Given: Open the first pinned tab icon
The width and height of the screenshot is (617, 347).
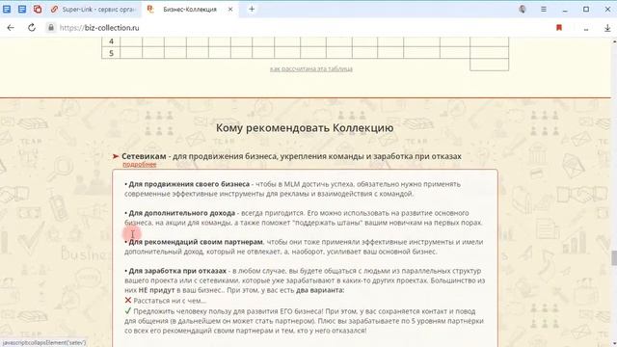Looking at the screenshot, I should coord(7,9).
